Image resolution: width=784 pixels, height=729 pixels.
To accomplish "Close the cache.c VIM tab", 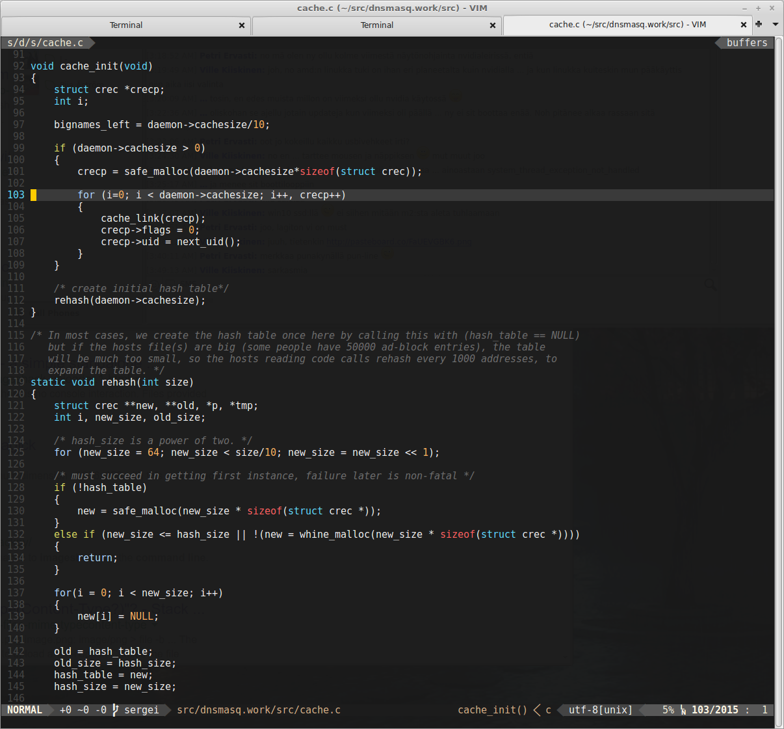I will pyautogui.click(x=744, y=25).
